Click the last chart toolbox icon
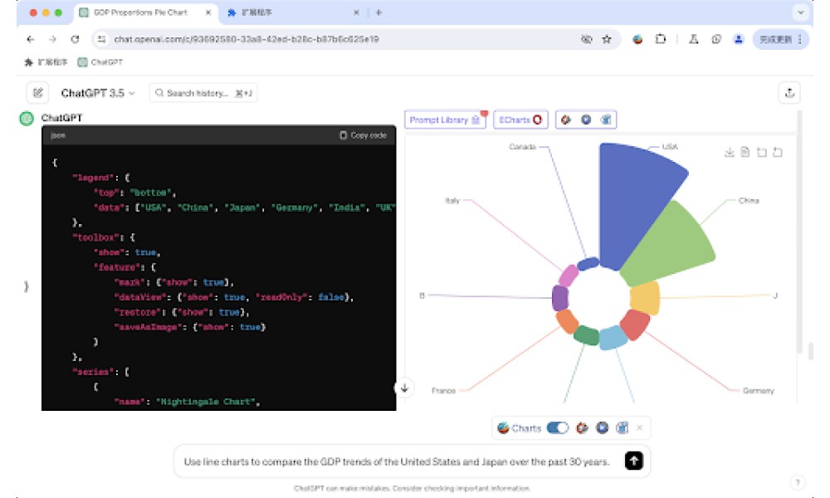Viewport: 830px width, 498px height. click(x=778, y=153)
